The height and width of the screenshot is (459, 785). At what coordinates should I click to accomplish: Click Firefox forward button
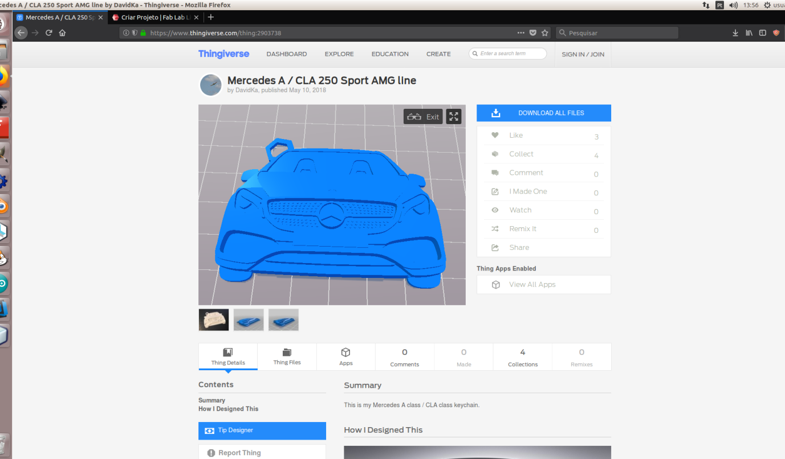[x=35, y=33]
